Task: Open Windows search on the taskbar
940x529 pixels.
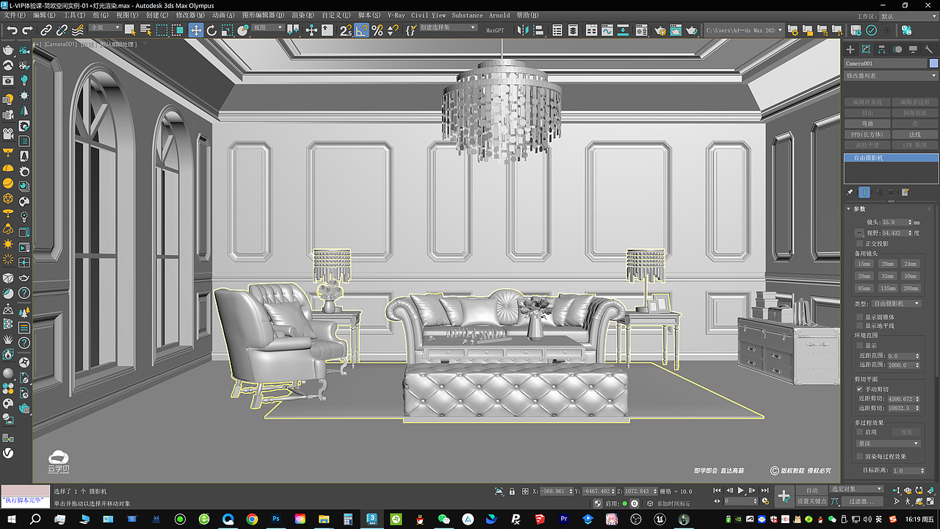Action: 35,519
